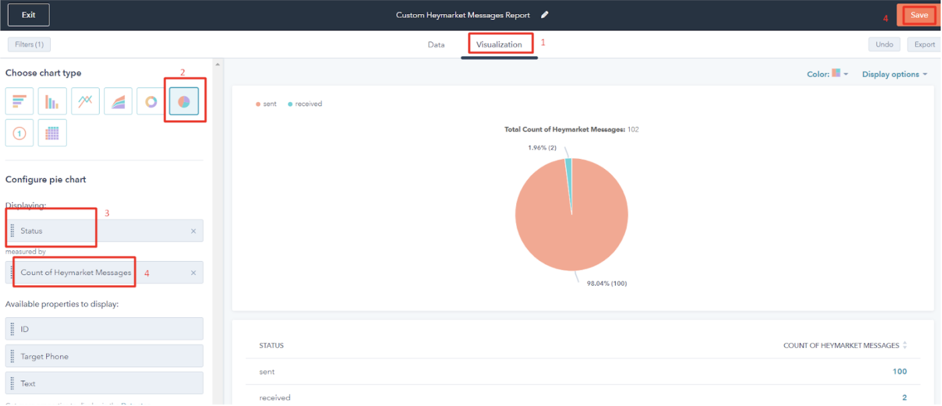This screenshot has height=406, width=942.
Task: Click the Exit button
Action: tap(29, 15)
